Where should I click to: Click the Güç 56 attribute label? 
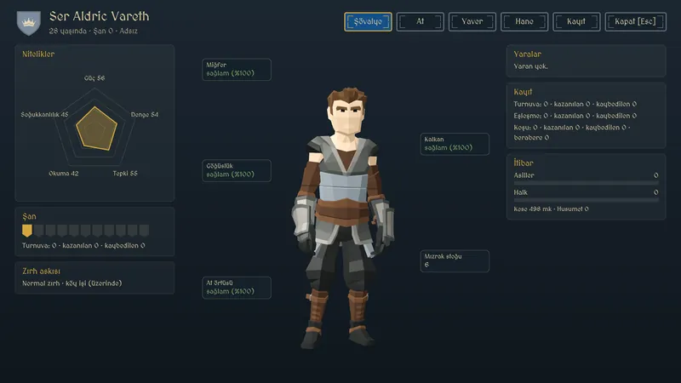pos(94,78)
